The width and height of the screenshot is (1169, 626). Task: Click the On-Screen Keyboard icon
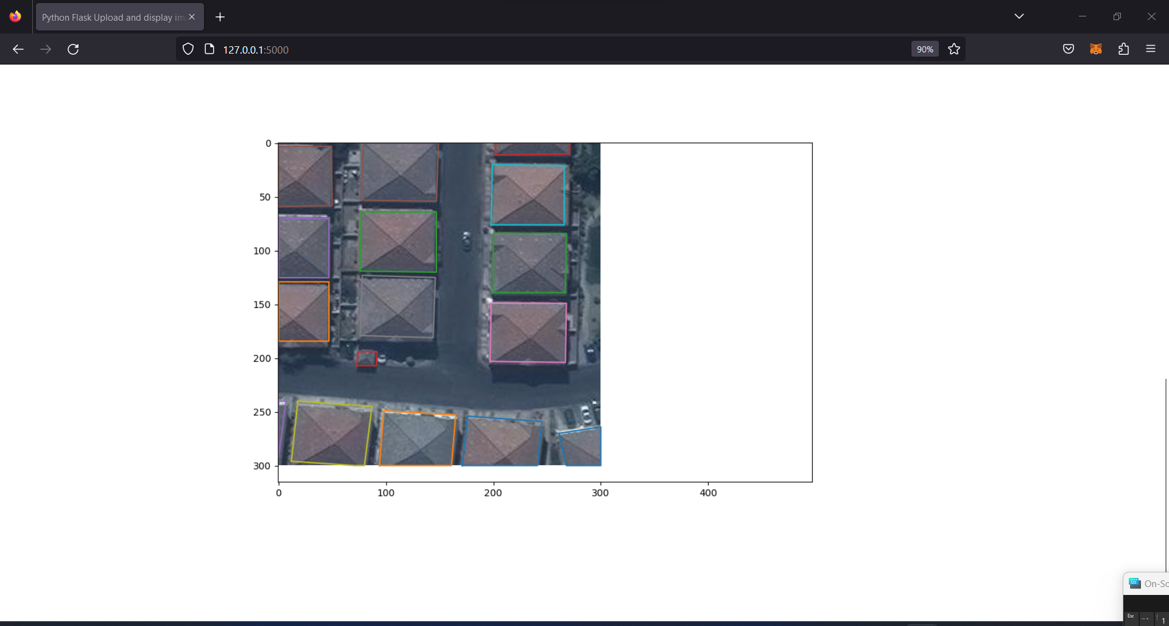point(1136,583)
